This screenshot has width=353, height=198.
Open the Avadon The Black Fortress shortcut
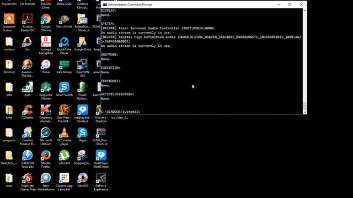[28, 64]
